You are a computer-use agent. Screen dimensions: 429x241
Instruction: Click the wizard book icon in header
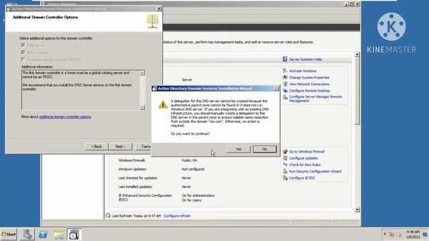(x=152, y=21)
